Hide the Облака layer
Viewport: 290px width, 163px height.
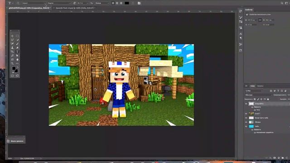tap(246, 122)
